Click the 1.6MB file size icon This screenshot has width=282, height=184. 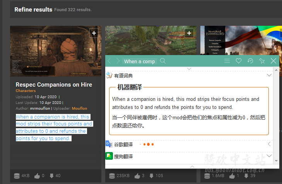[207, 176]
